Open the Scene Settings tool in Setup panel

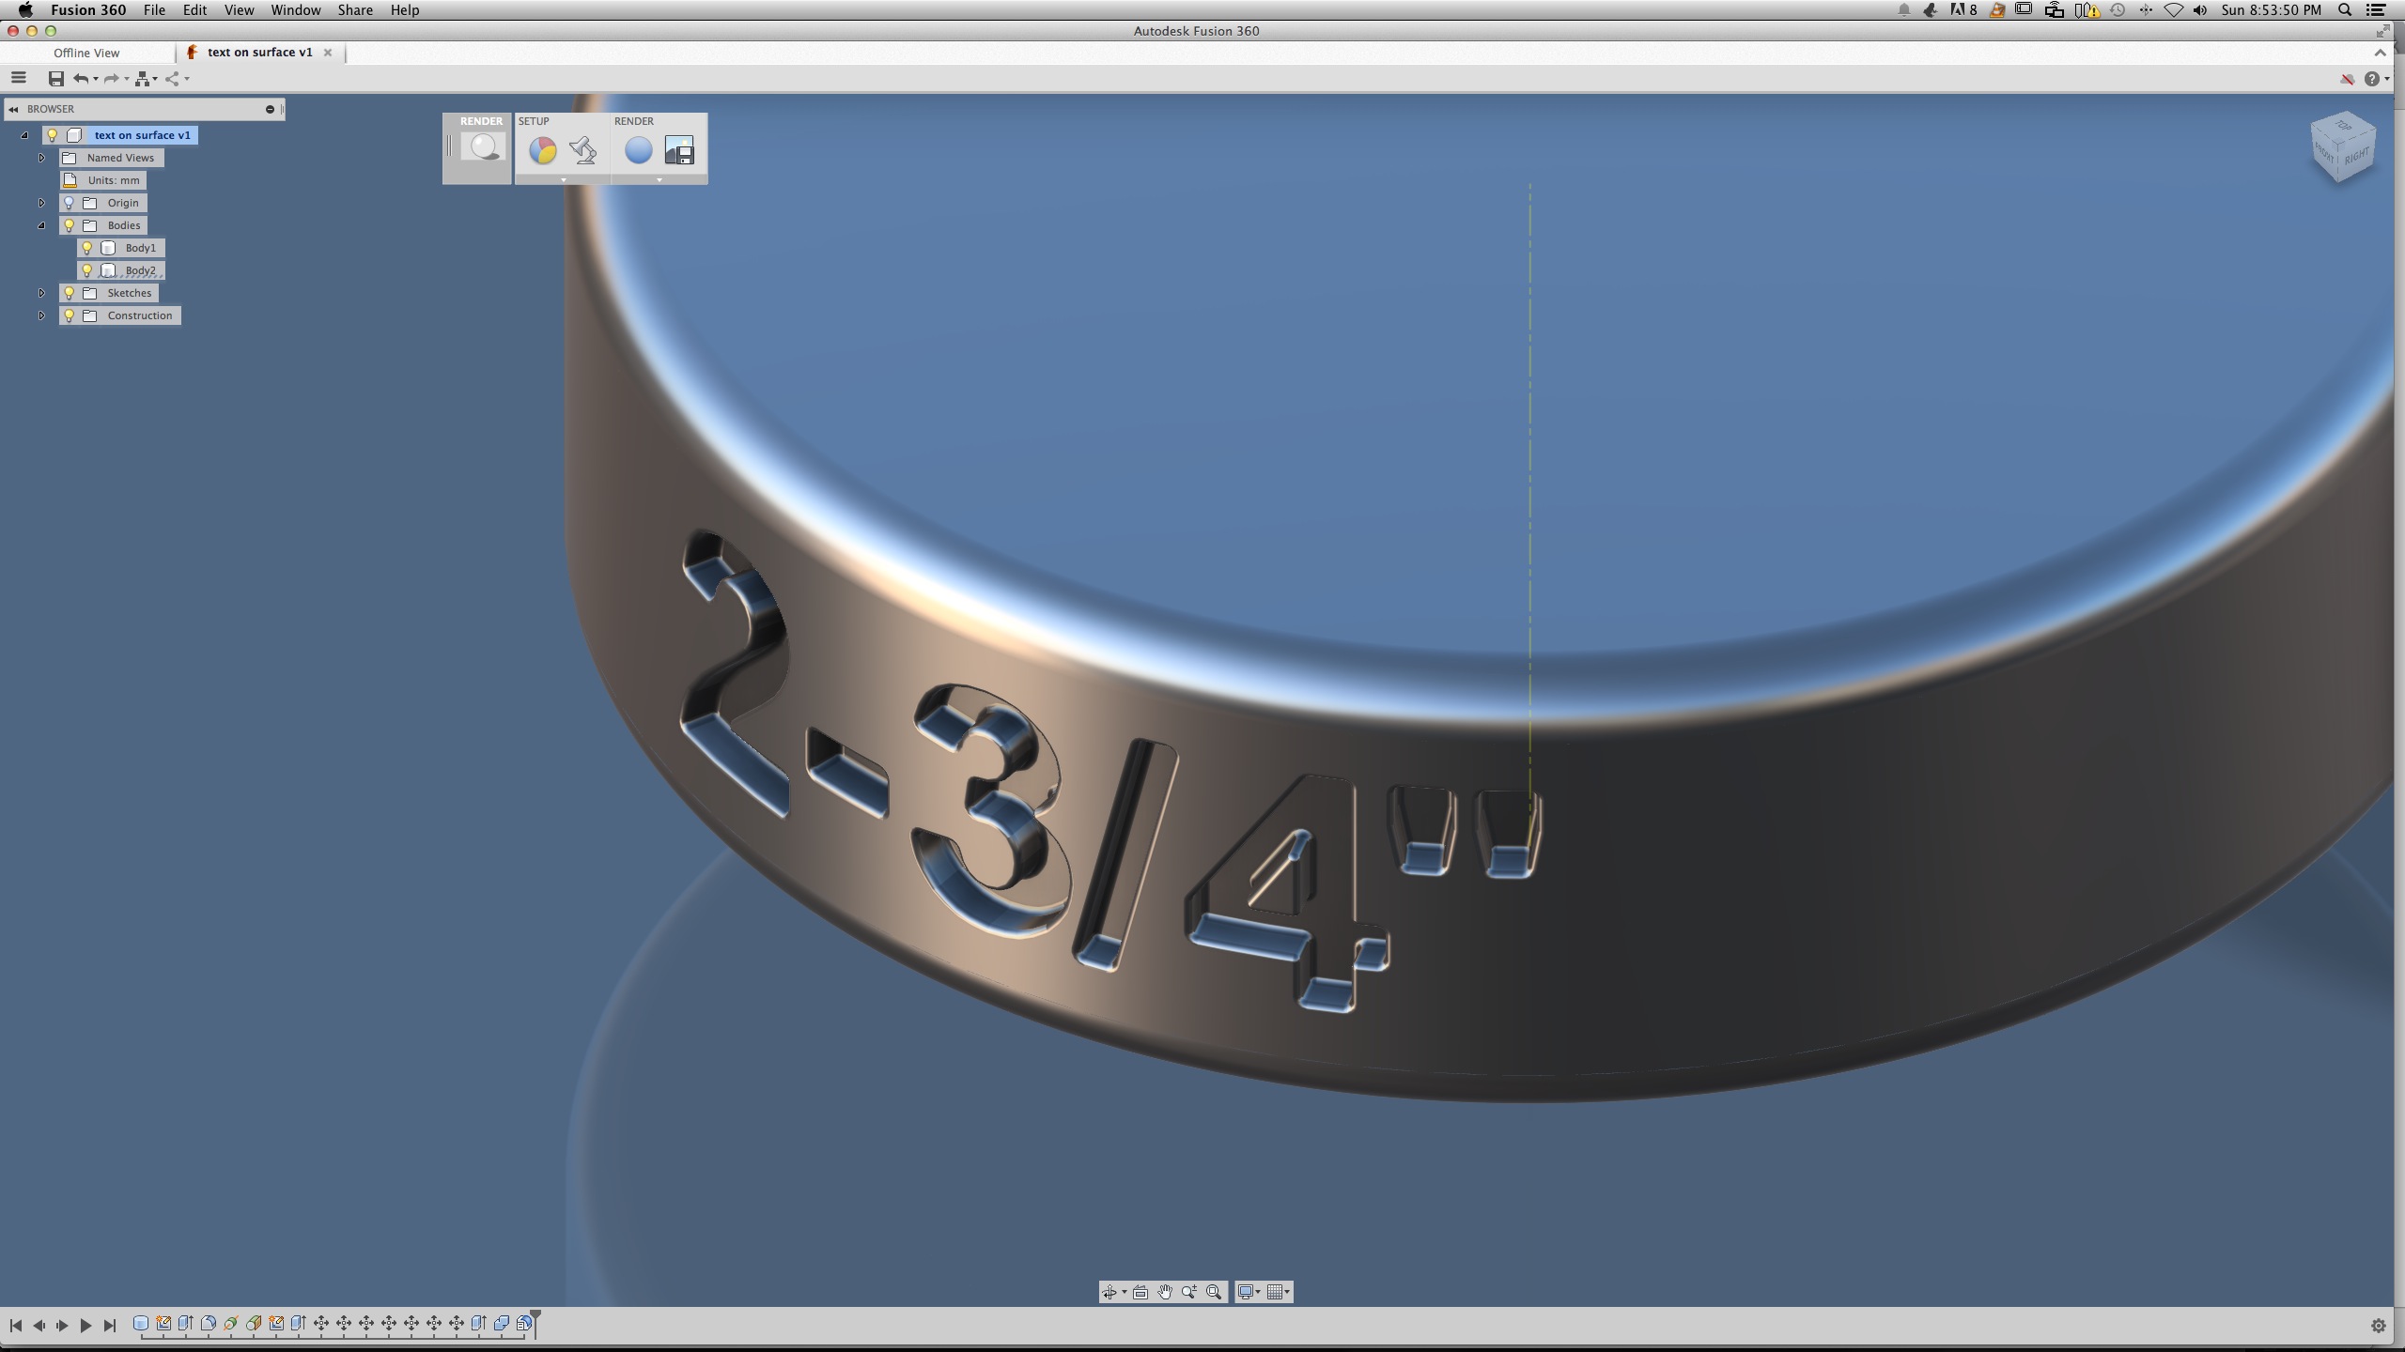click(543, 152)
